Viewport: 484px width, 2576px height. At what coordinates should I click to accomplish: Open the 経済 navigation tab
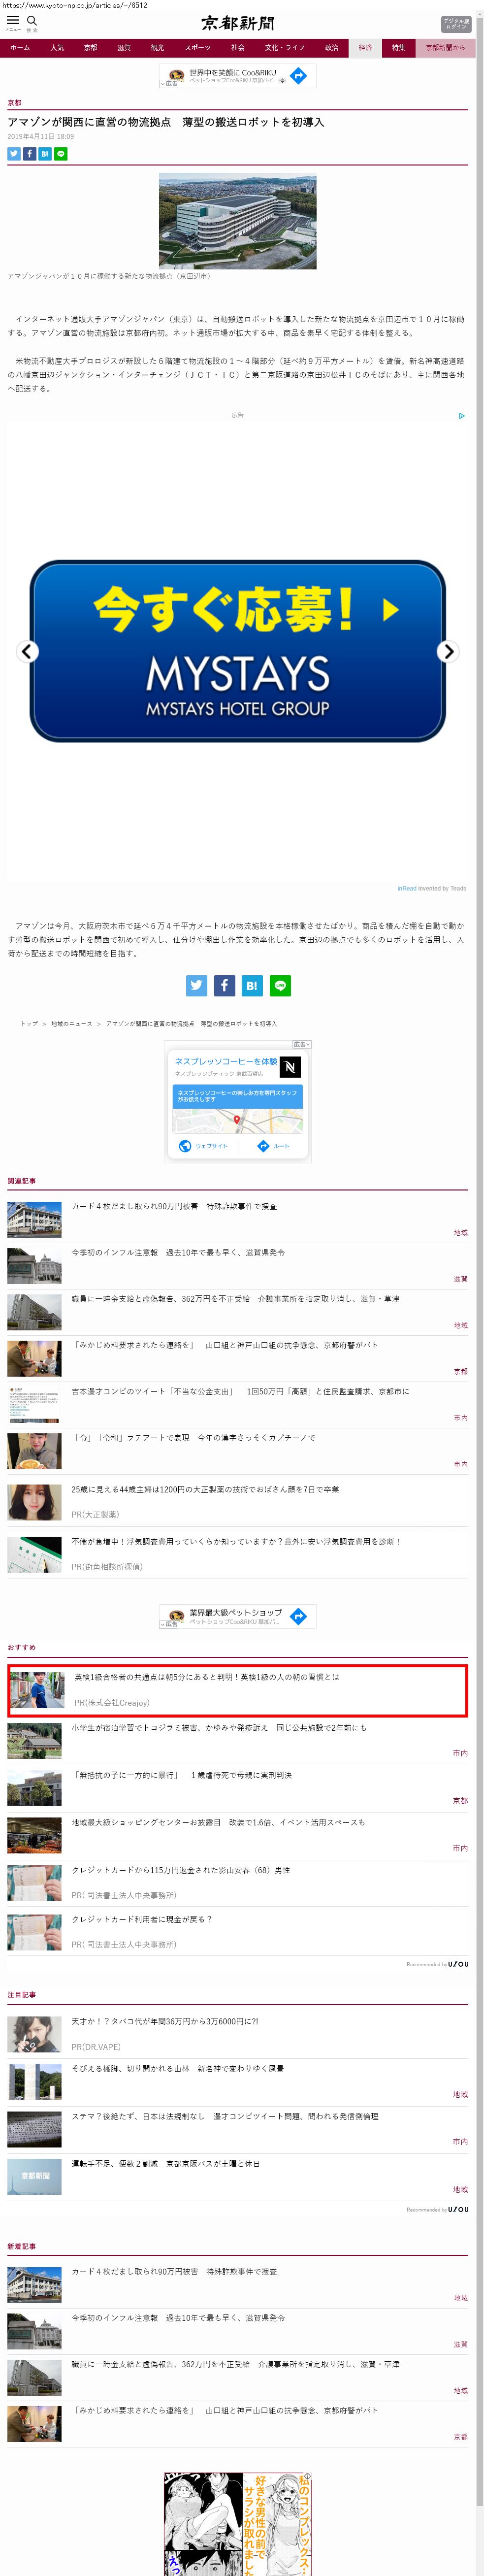pos(365,48)
